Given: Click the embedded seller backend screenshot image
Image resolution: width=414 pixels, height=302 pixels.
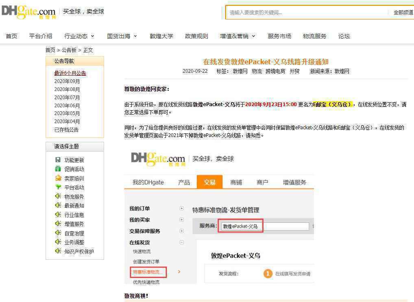Looking at the screenshot, I should 219,216.
